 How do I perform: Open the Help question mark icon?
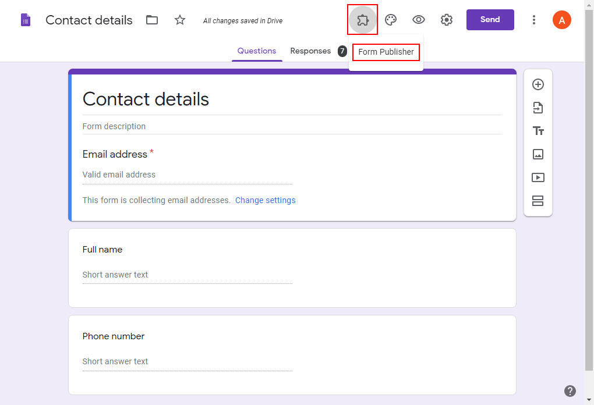[570, 391]
